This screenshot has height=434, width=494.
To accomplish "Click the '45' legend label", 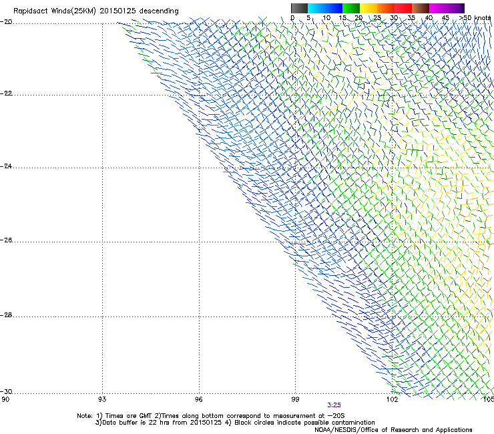I will tap(445, 18).
